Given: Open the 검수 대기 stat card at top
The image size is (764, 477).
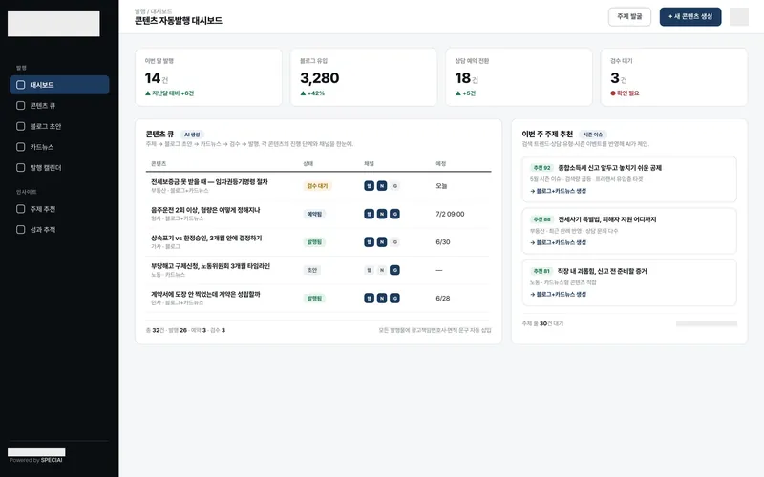Looking at the screenshot, I should (674, 77).
